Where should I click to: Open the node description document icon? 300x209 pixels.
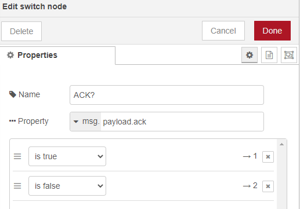[269, 55]
